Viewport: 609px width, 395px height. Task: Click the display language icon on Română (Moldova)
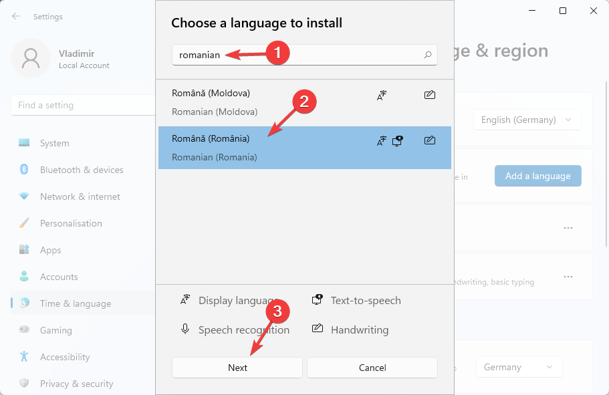pyautogui.click(x=381, y=96)
